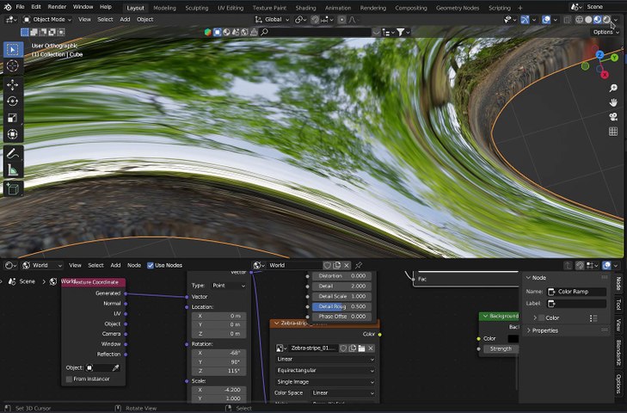This screenshot has height=413, width=627.
Task: Open the Global transform orientation dropdown
Action: click(x=273, y=19)
